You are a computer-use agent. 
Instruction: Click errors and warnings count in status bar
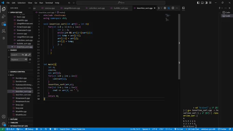tap(10, 129)
